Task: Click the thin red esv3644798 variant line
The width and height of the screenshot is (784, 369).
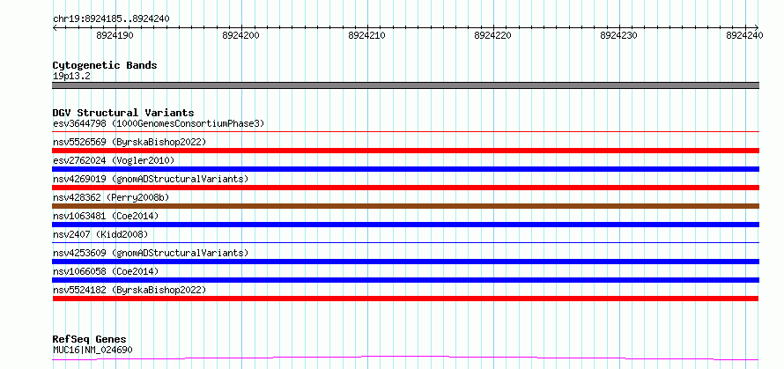Action: (405, 132)
